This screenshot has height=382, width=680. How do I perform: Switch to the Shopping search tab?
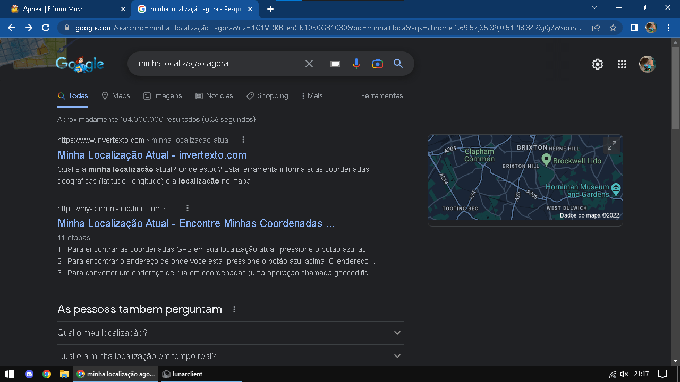267,96
